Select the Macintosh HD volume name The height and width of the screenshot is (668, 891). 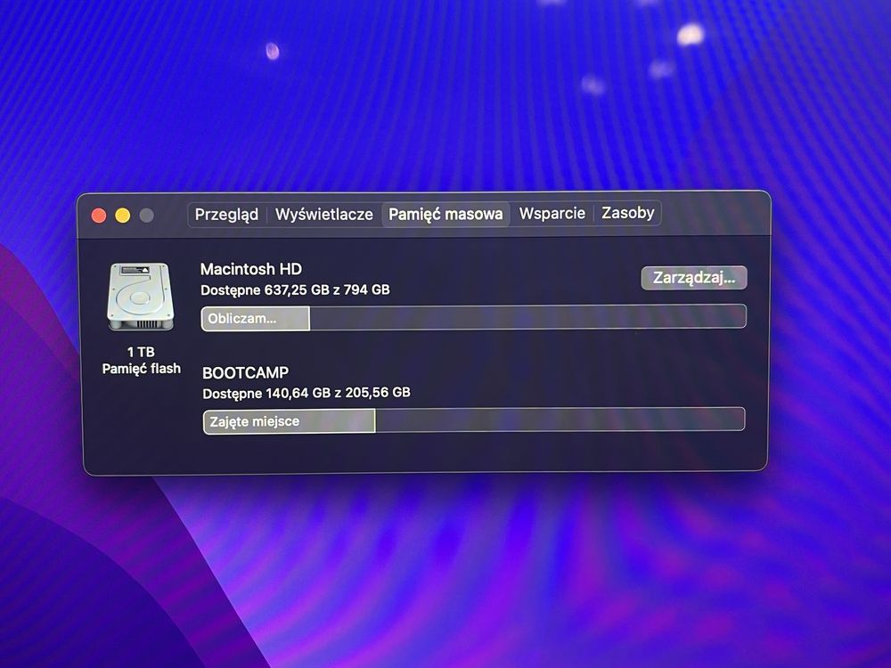[251, 269]
